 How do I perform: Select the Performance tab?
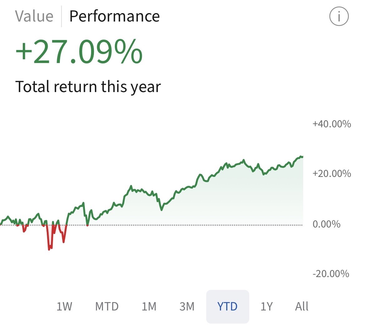coord(114,16)
